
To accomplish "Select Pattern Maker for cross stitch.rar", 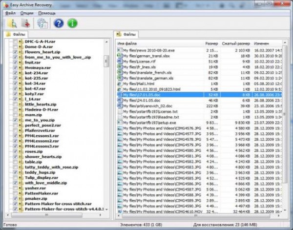I will (x=58, y=204).
